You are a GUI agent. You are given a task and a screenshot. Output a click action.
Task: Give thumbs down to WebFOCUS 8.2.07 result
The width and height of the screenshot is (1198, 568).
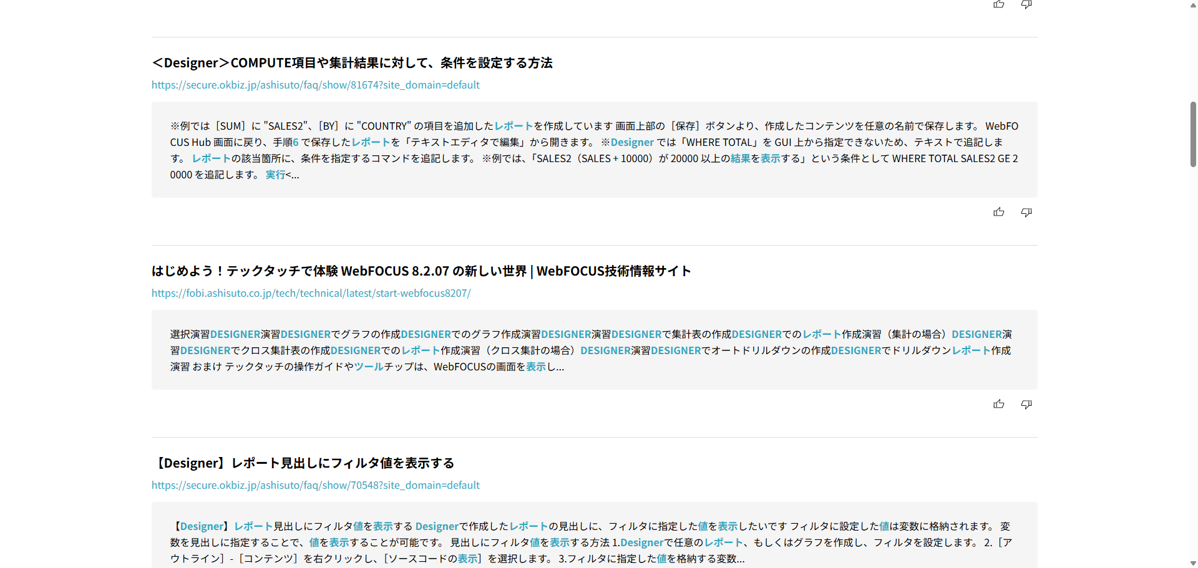click(1026, 405)
